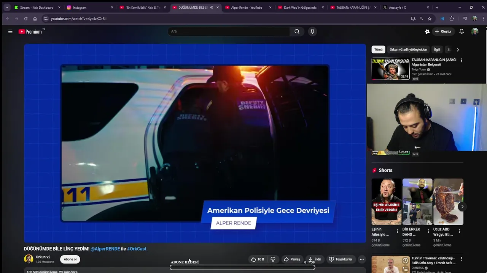Switch to the Instagram tab
Viewport: 487px width, 273px height.
pos(89,7)
